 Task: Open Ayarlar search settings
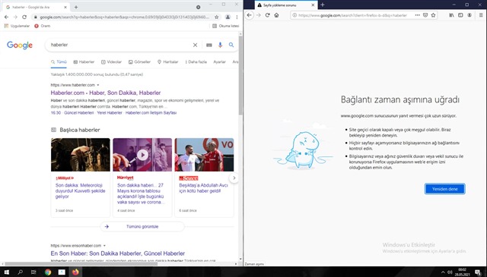219,62
